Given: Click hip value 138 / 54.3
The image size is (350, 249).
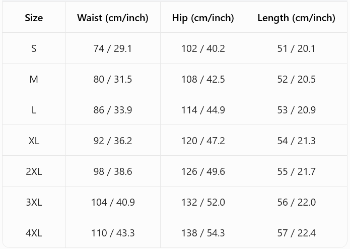Looking at the screenshot, I should coord(203,233).
